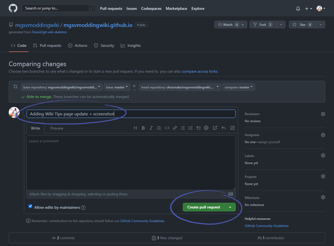Open the base: master branch dropdown
Screen dimensions: 334x246
coord(117,87)
